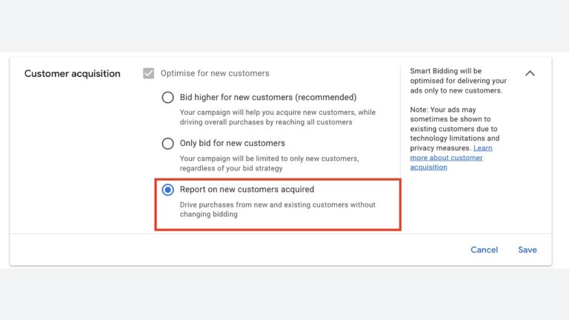Cancel the customer acquisition changes
569x320 pixels.
point(484,250)
